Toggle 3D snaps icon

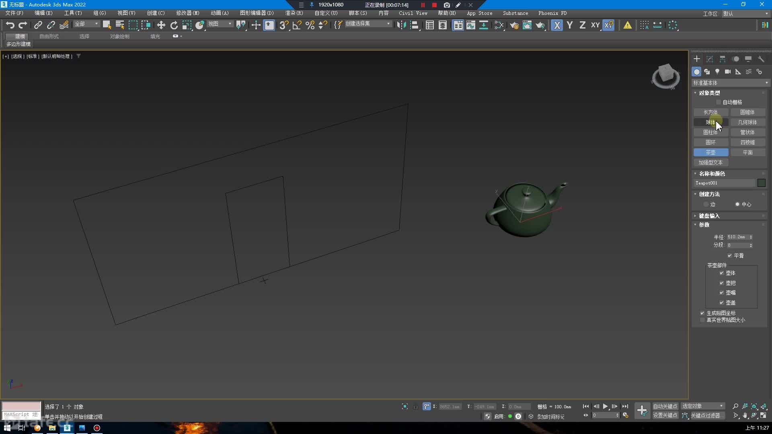coord(284,25)
